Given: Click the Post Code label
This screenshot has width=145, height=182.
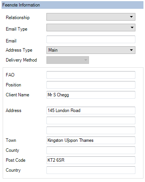Looking at the screenshot, I should tap(15, 160).
